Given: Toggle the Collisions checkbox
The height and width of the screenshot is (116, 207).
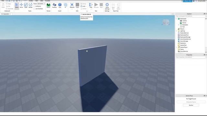Looking at the screenshot, I should tap(34, 6).
